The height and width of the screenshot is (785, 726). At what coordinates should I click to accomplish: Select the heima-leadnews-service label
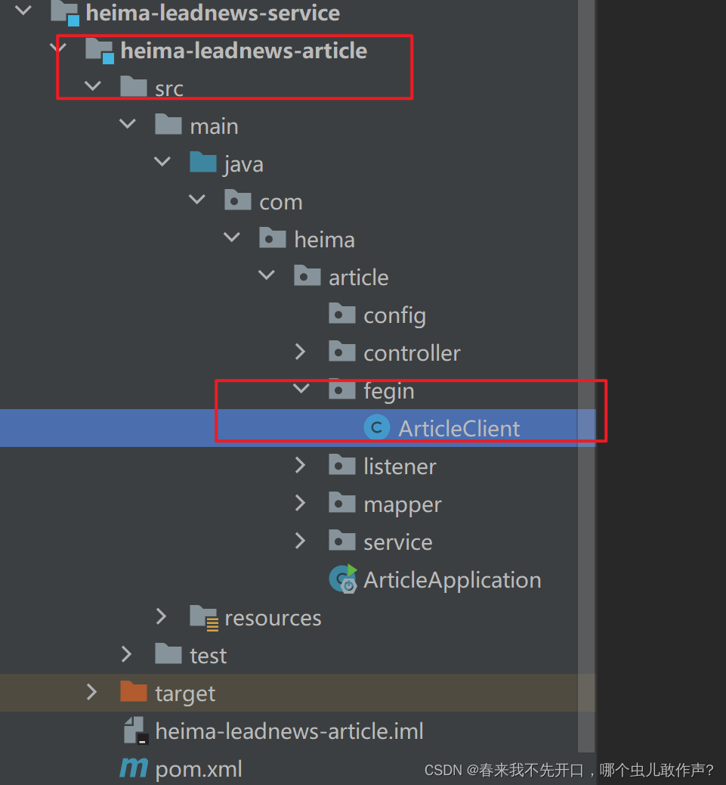[212, 13]
